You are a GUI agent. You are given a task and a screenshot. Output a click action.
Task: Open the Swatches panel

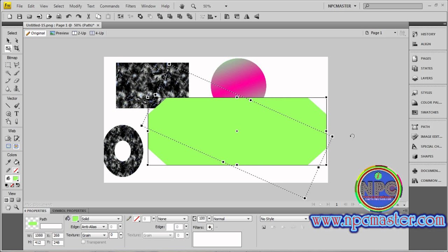pyautogui.click(x=429, y=112)
